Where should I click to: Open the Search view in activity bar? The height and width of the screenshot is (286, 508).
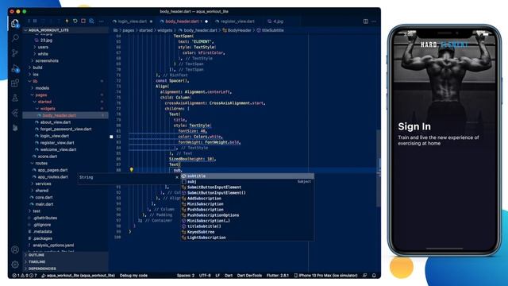(15, 38)
